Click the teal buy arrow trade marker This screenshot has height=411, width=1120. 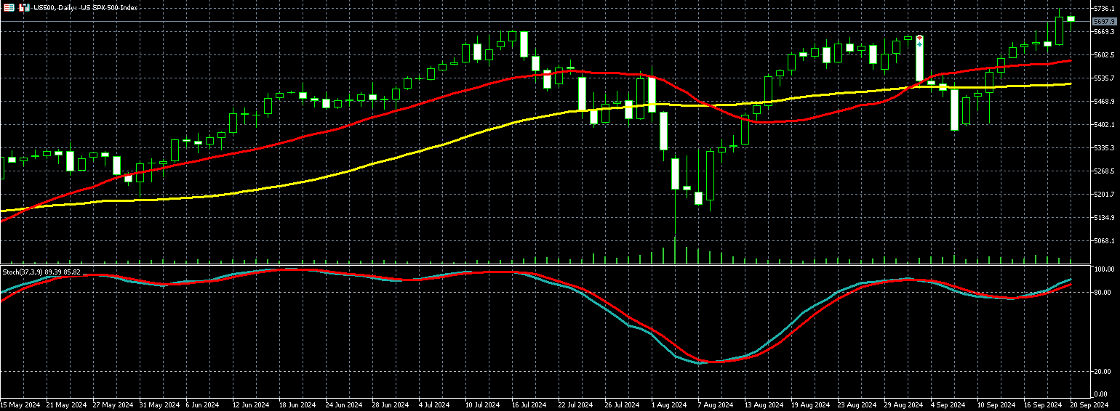coord(919,44)
